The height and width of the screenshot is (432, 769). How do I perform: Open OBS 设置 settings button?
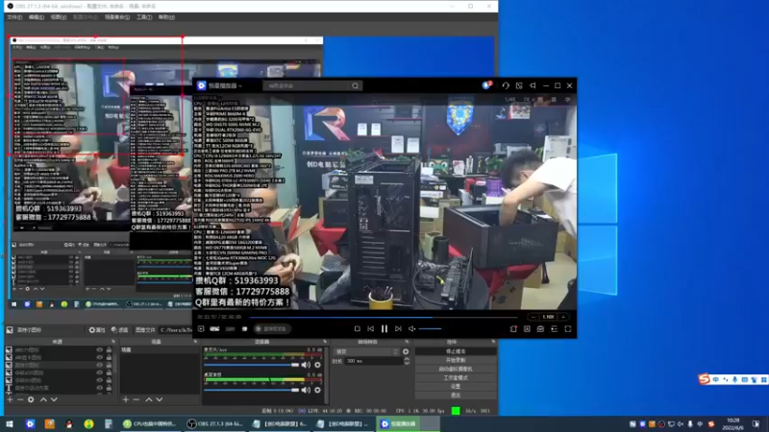click(x=456, y=387)
